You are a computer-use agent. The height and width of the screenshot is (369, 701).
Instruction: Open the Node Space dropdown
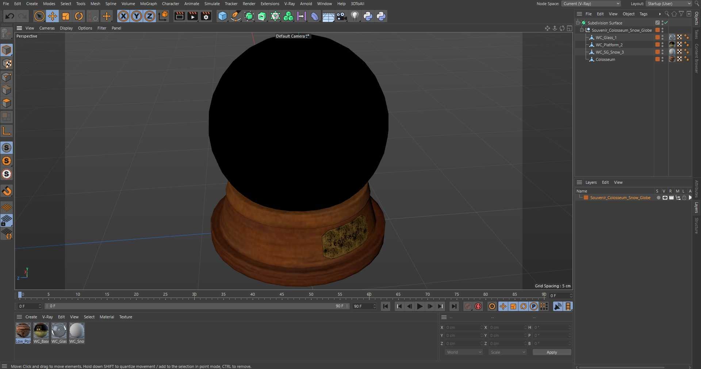pos(591,4)
